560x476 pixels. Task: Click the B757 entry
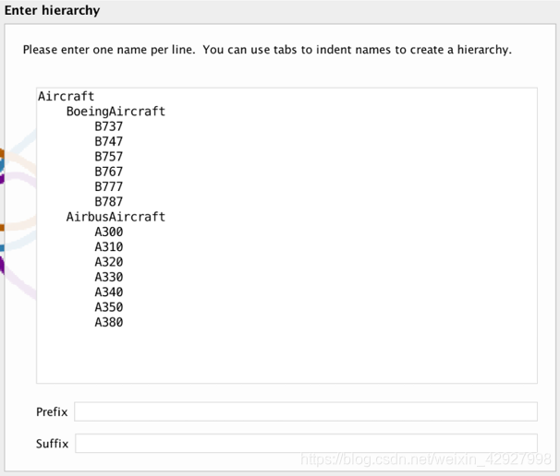point(108,157)
